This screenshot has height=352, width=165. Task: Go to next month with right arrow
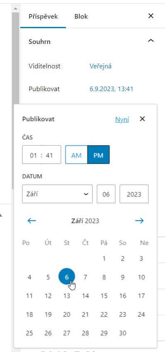(x=139, y=221)
